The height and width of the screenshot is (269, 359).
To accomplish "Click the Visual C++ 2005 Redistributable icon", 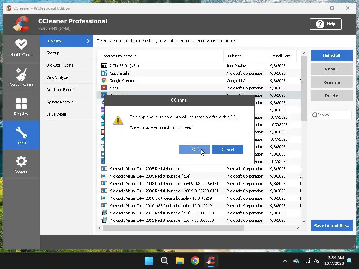I will coord(104,168).
